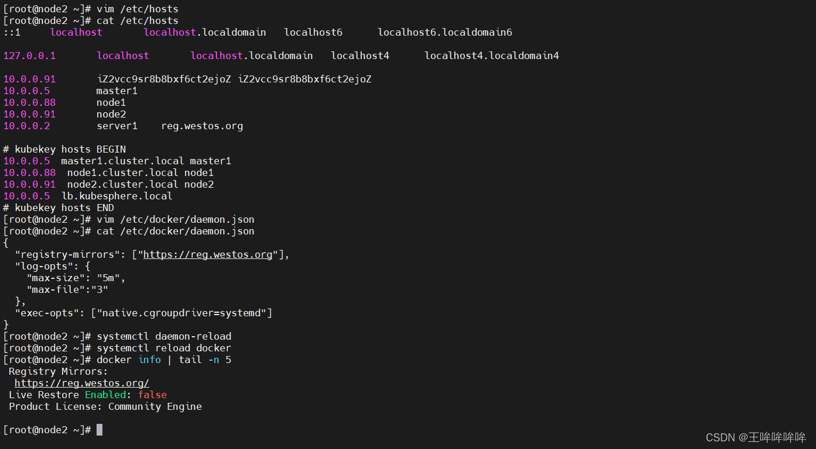The width and height of the screenshot is (816, 449).
Task: Click the first 'iZ2vcc9sr8b8bxf6ct2ejoZ' hostname
Action: point(164,79)
